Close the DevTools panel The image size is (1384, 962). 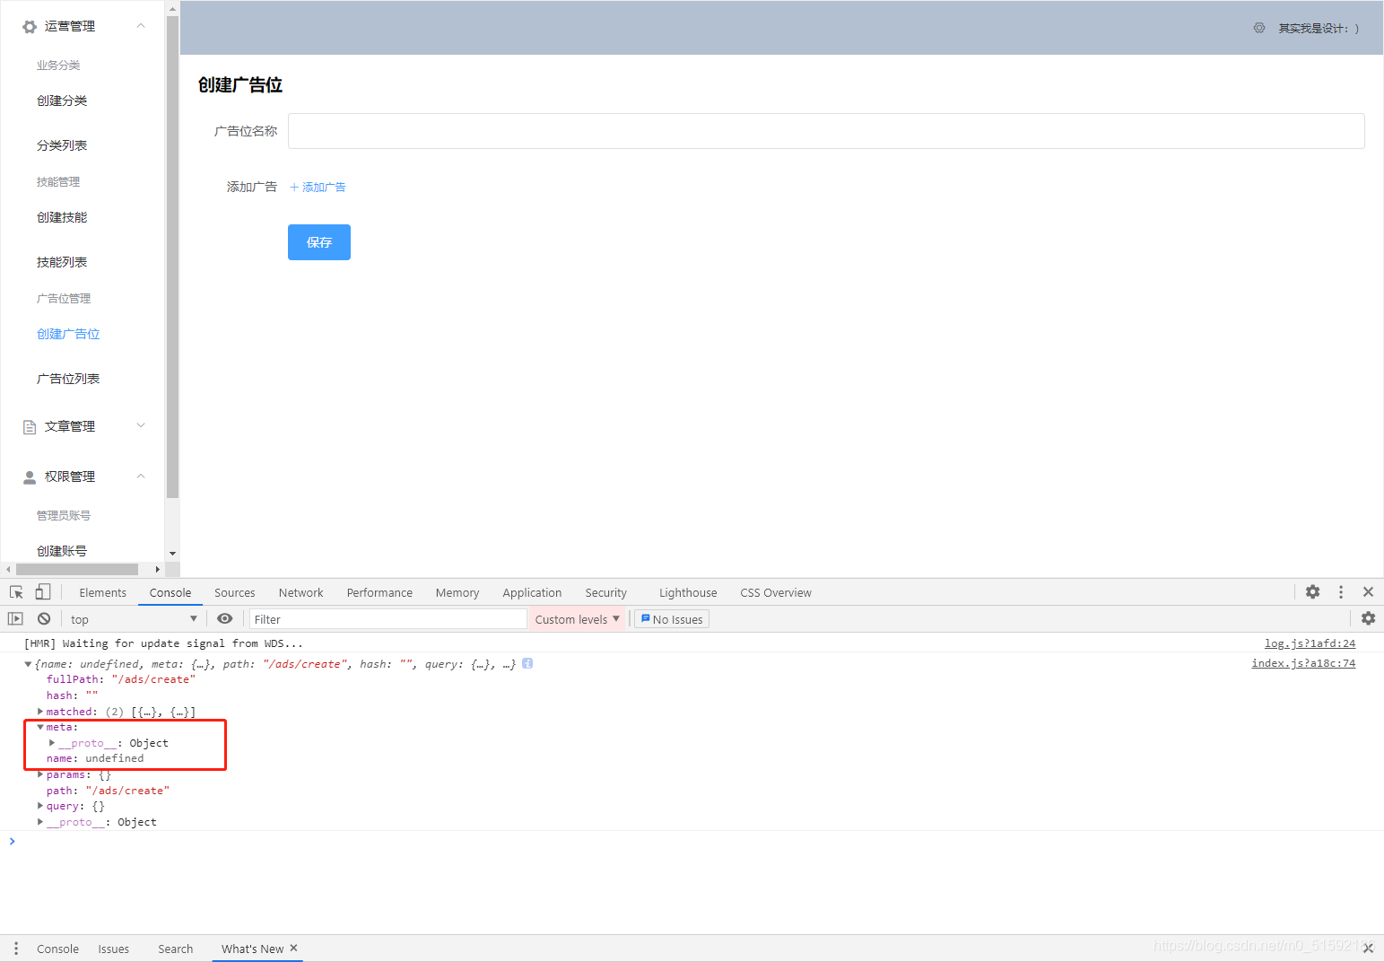tap(1368, 592)
